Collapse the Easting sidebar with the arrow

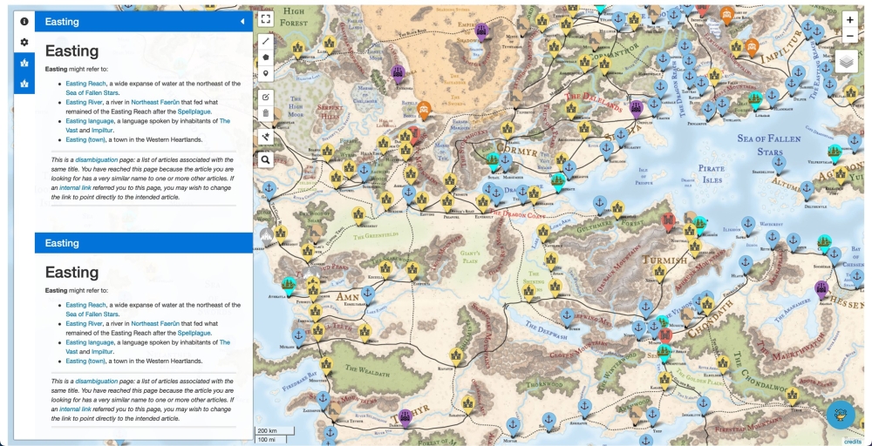[242, 21]
